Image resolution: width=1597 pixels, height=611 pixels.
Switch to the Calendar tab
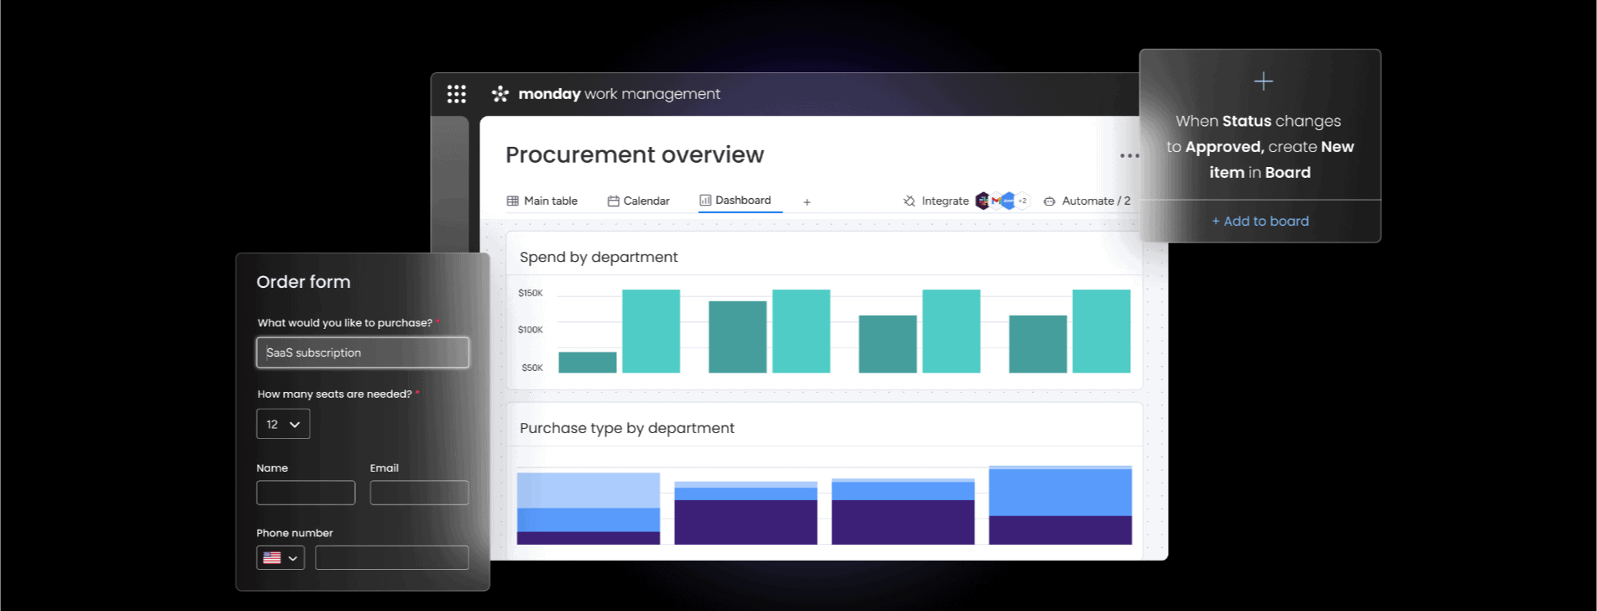(x=638, y=201)
